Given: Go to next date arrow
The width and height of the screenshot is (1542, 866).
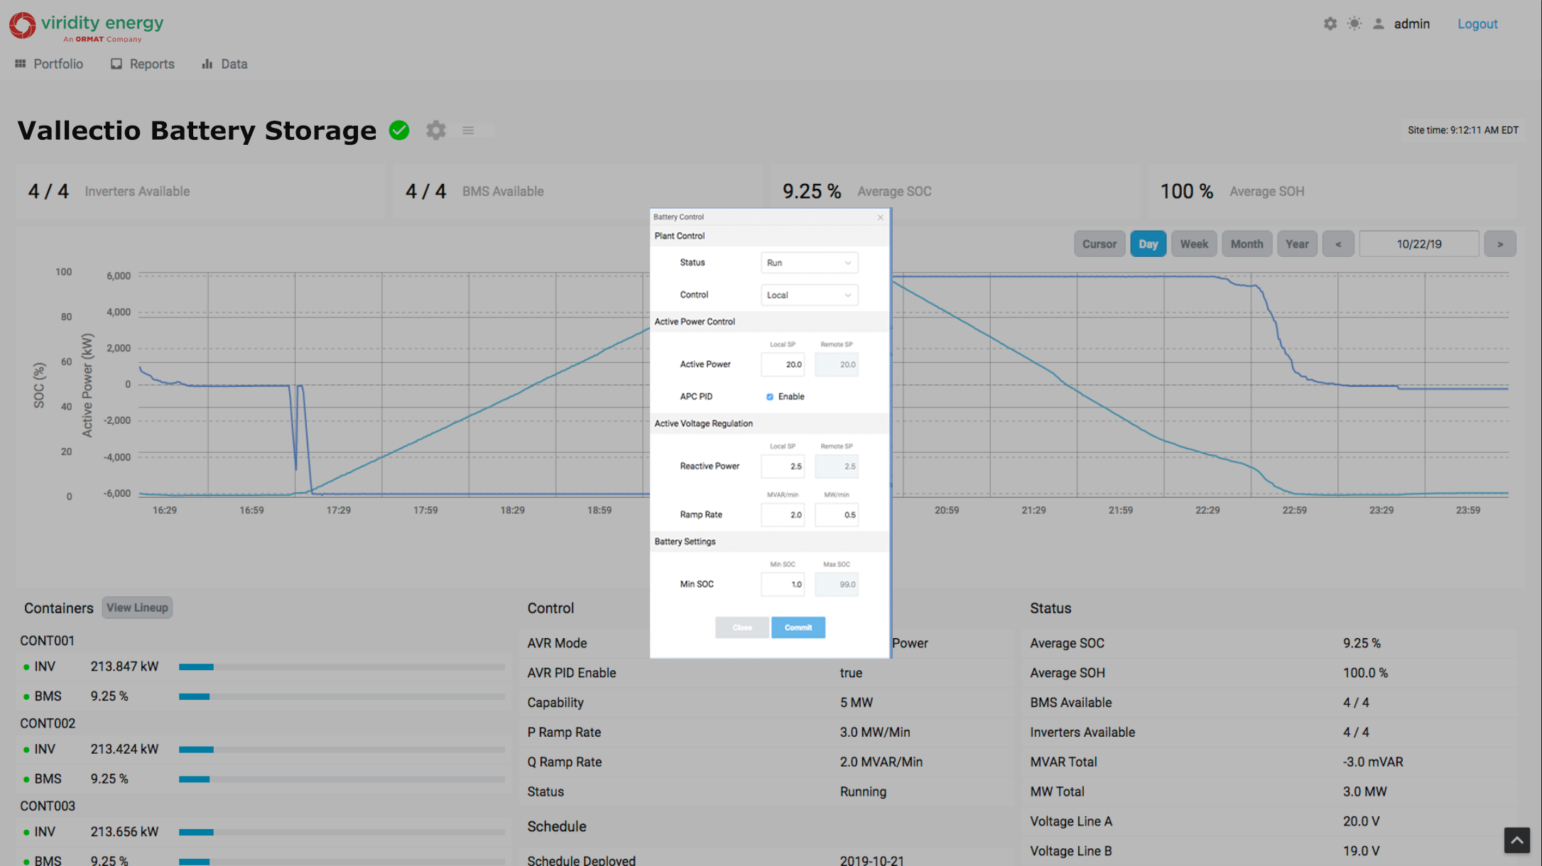Looking at the screenshot, I should point(1500,244).
